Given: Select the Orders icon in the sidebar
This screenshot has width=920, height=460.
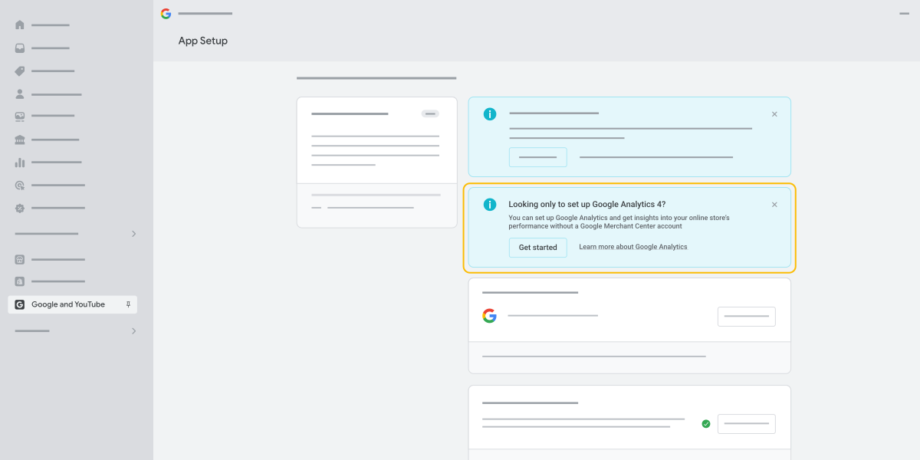Looking at the screenshot, I should click(19, 48).
